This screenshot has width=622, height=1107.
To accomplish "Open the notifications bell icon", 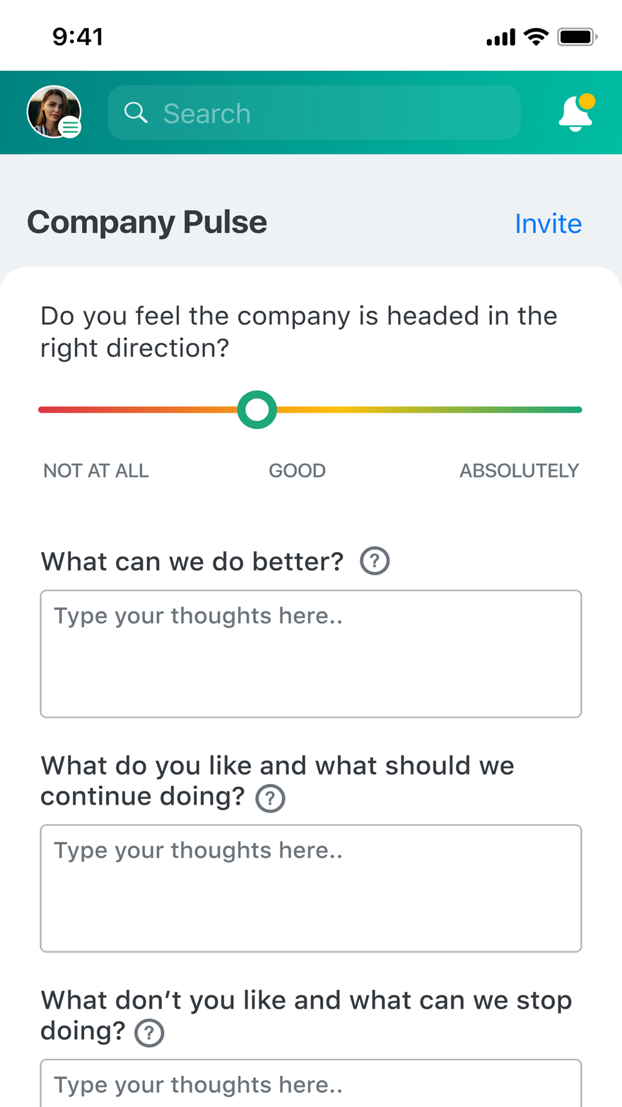I will pos(576,113).
